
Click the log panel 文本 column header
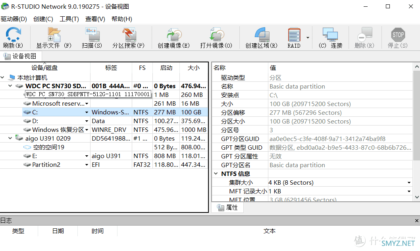pos(269,231)
